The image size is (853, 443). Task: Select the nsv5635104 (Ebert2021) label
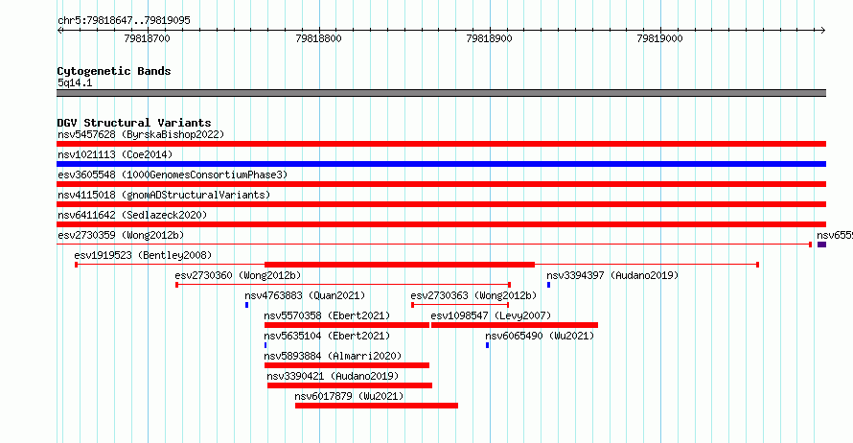(x=327, y=336)
